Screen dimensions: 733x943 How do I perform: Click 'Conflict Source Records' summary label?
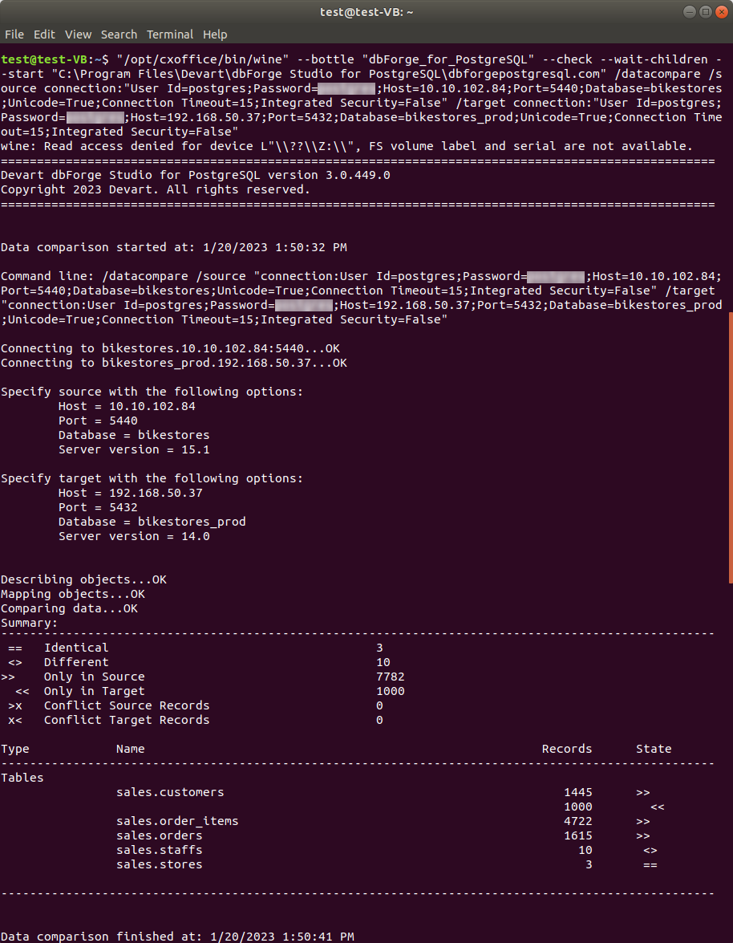(x=127, y=705)
